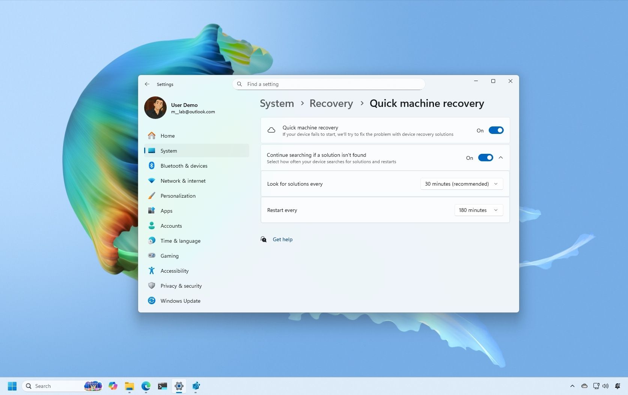The height and width of the screenshot is (395, 628).
Task: Click the back arrow in Settings
Action: (147, 84)
